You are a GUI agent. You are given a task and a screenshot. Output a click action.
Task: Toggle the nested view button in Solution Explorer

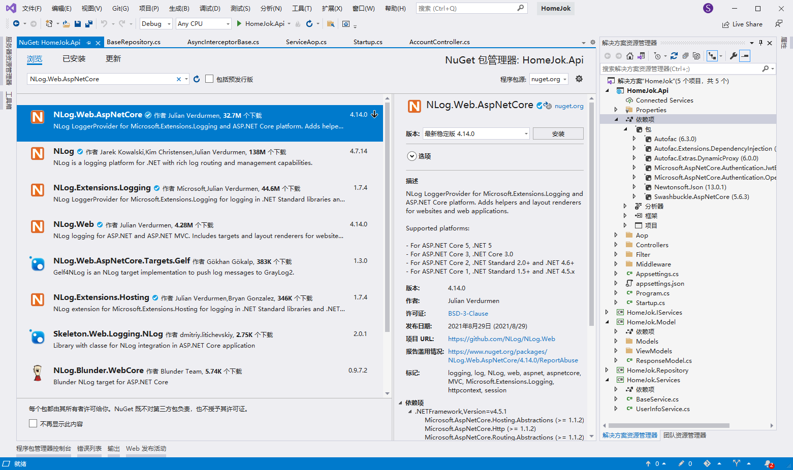[x=712, y=56]
